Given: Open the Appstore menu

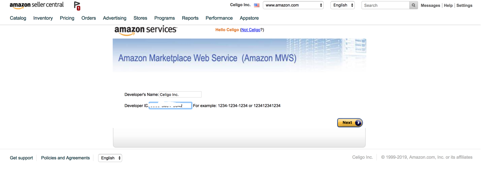Looking at the screenshot, I should pos(249,18).
